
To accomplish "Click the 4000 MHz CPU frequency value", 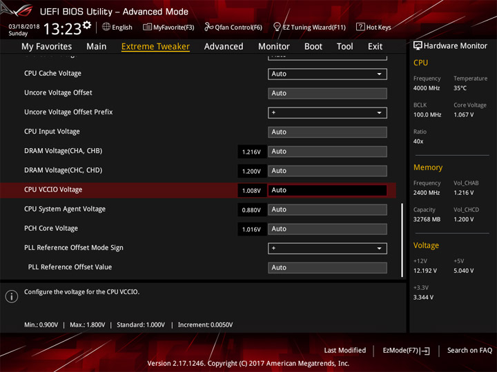I will pos(427,88).
